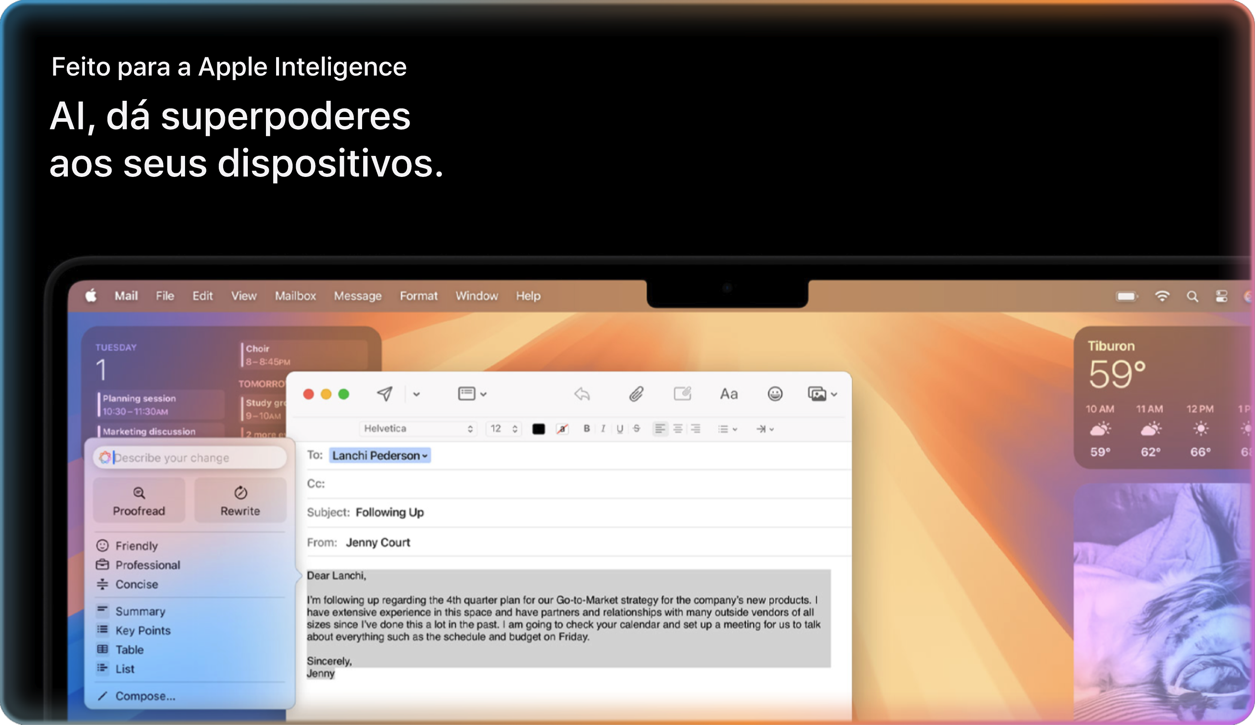The height and width of the screenshot is (725, 1255).
Task: Open the list style dropdown
Action: [727, 429]
